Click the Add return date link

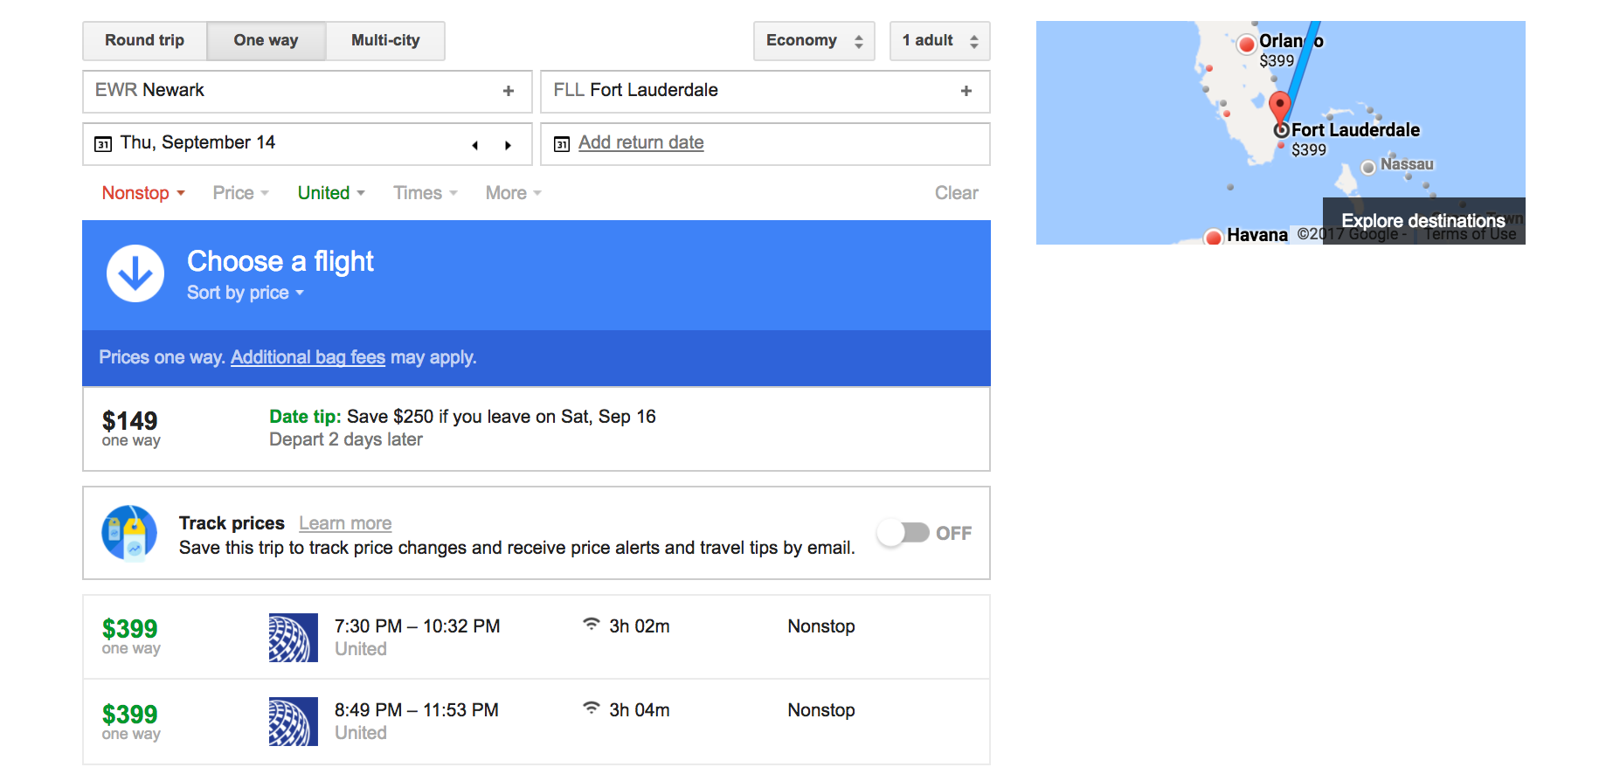coord(640,143)
